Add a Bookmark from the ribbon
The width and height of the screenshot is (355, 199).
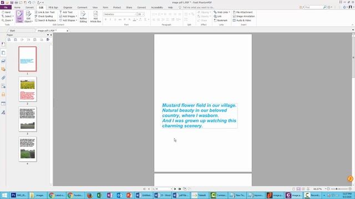pyautogui.click(x=221, y=20)
